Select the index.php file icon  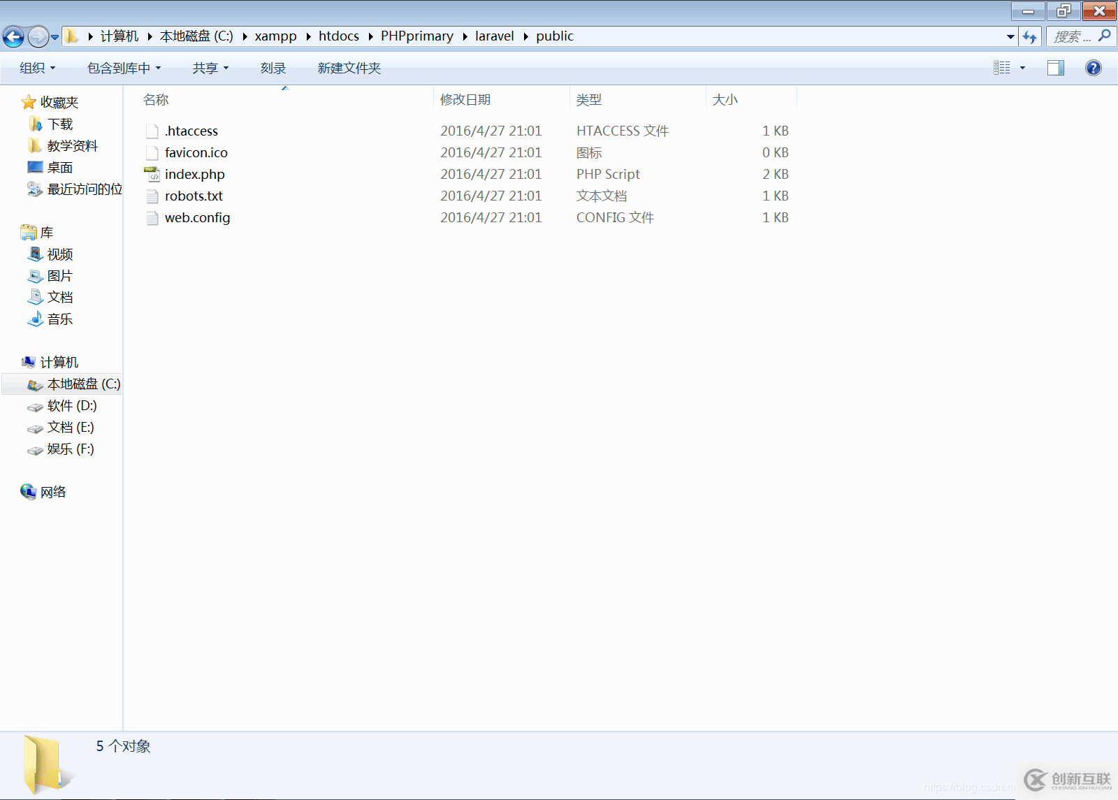(x=152, y=174)
